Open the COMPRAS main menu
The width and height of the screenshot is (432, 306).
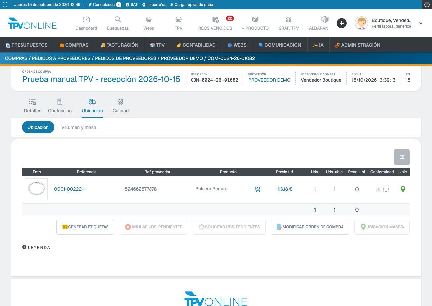tap(74, 45)
